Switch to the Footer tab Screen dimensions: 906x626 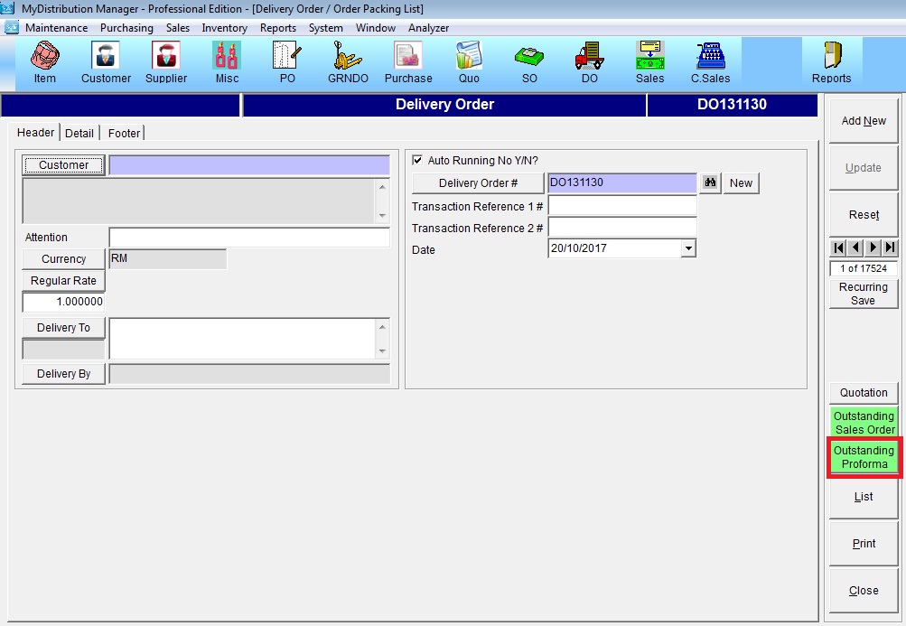point(124,133)
